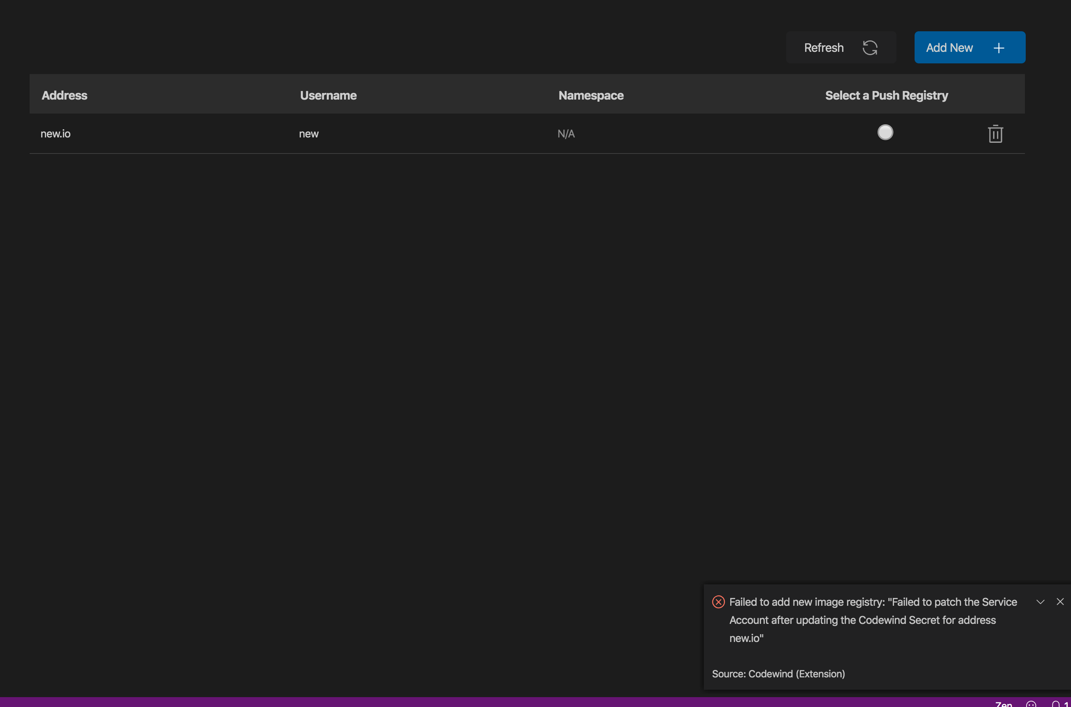
Task: Click the Codewind extension source icon area
Action: coord(778,674)
